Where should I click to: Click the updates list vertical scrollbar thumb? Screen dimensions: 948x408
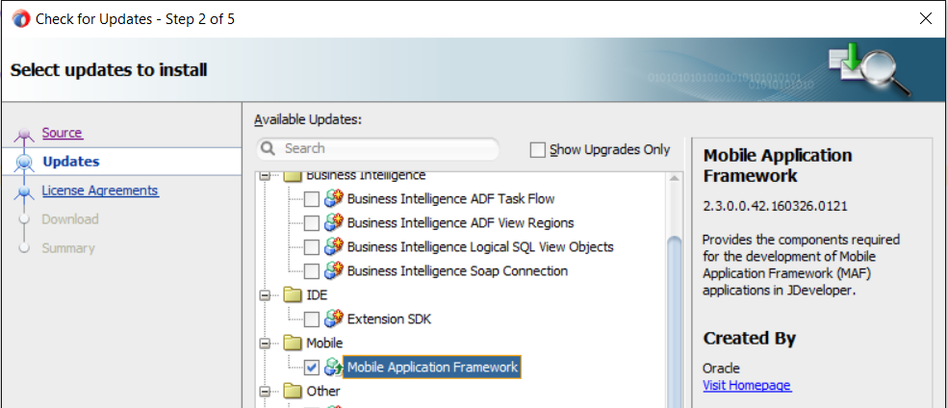[674, 320]
